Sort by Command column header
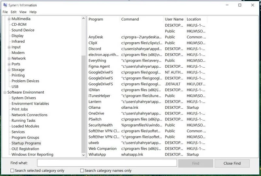The image size is (261, 176). (x=142, y=19)
